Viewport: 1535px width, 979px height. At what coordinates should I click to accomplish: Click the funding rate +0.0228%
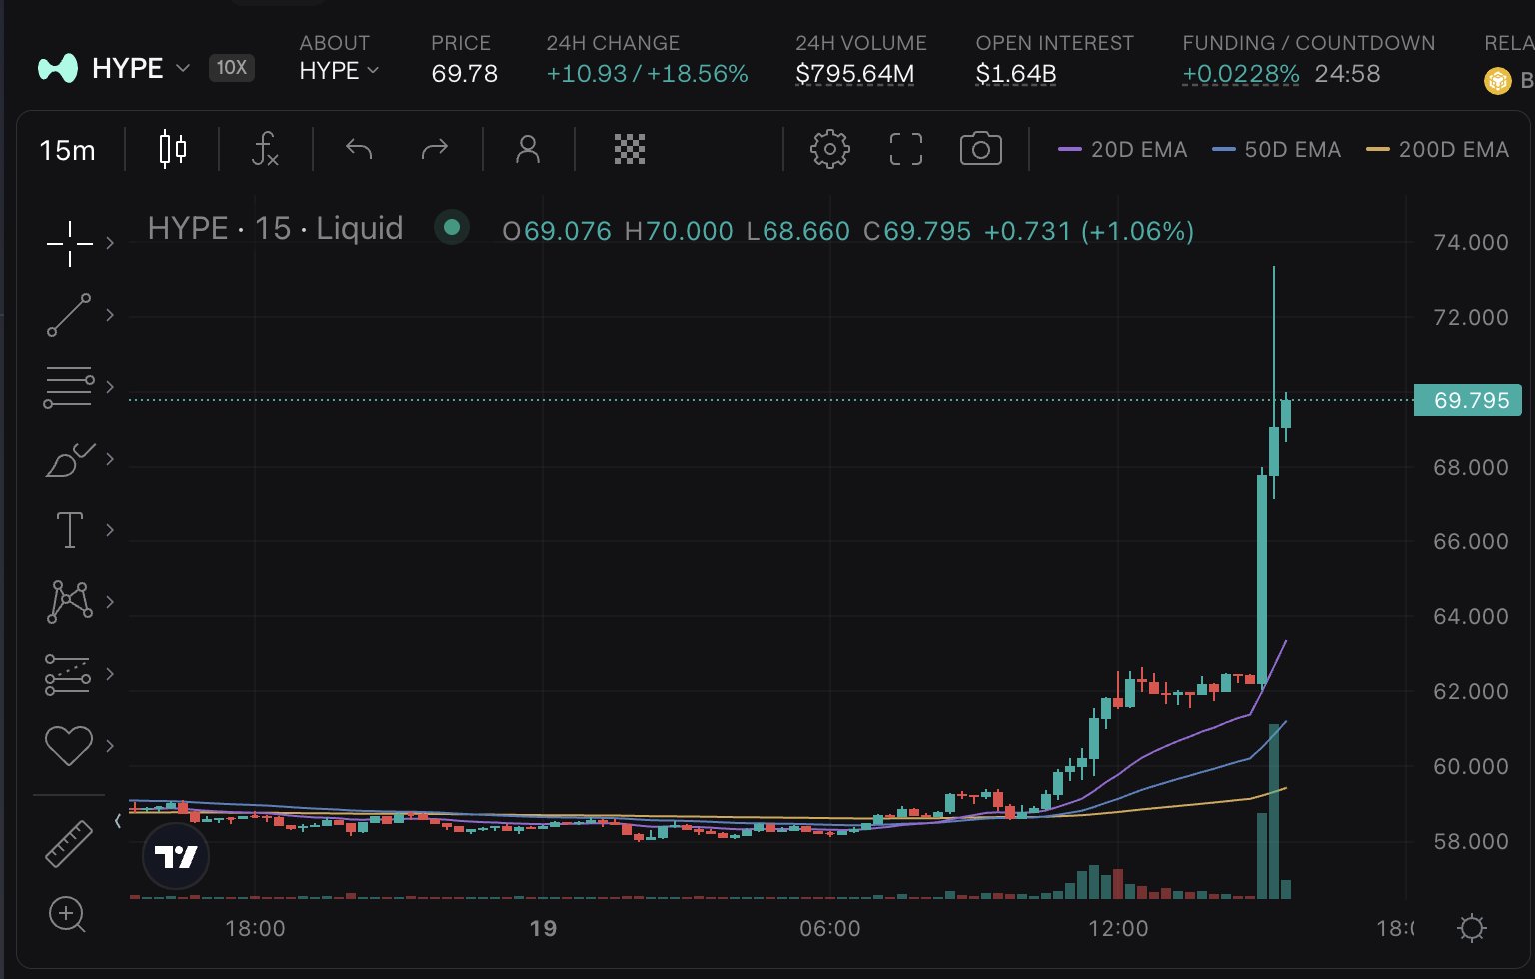[x=1241, y=74]
